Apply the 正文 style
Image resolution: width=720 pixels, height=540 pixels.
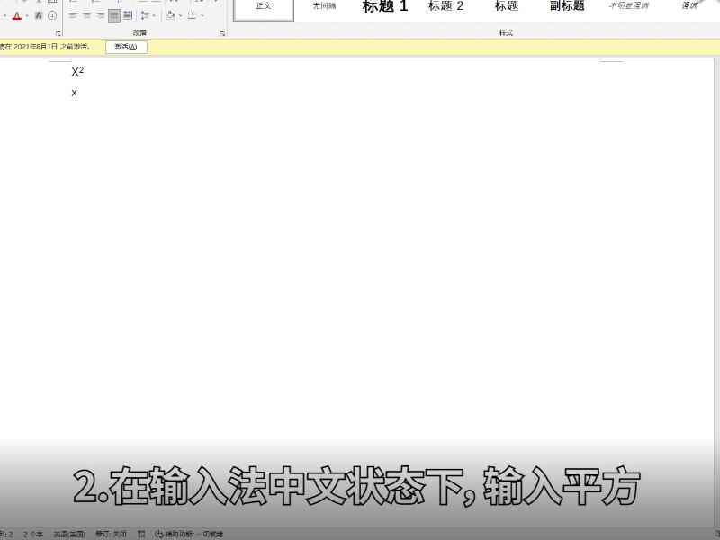tap(262, 5)
